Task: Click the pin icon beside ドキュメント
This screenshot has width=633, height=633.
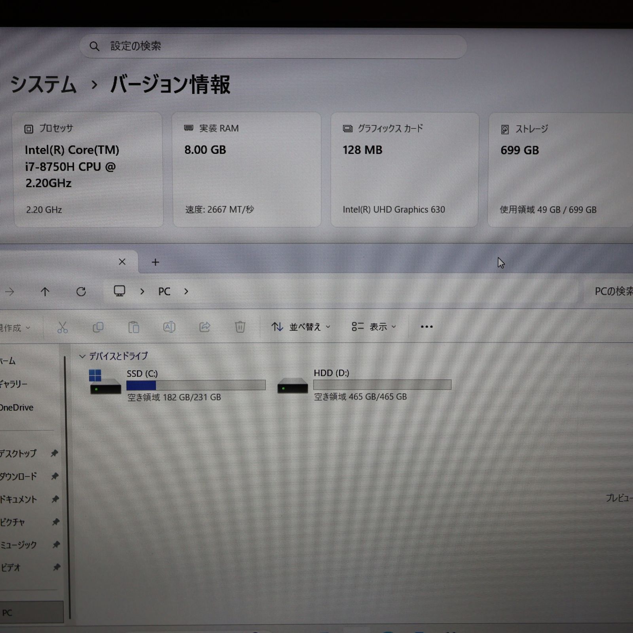Action: click(x=55, y=499)
